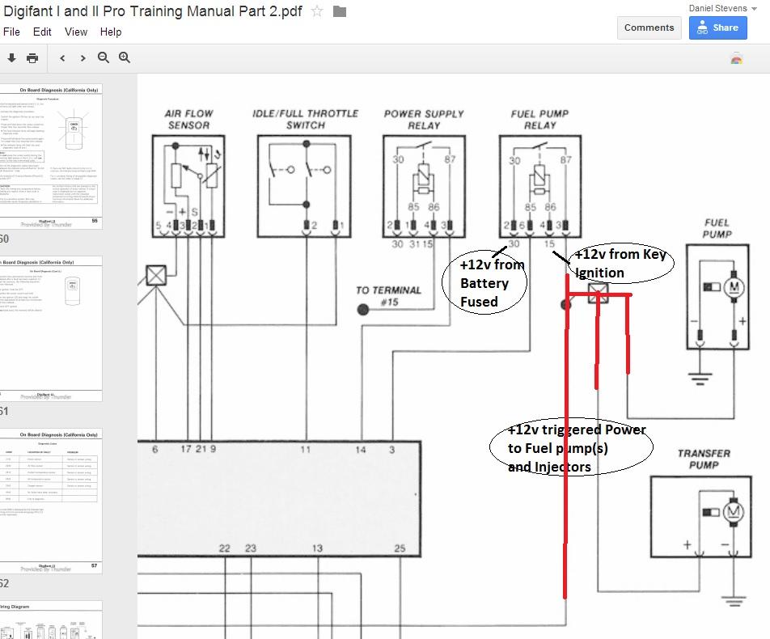Print the document using the printer icon
The height and width of the screenshot is (639, 770).
tap(32, 58)
